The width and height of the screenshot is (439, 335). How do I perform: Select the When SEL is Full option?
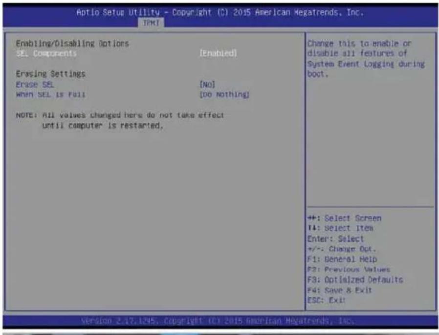tap(51, 95)
